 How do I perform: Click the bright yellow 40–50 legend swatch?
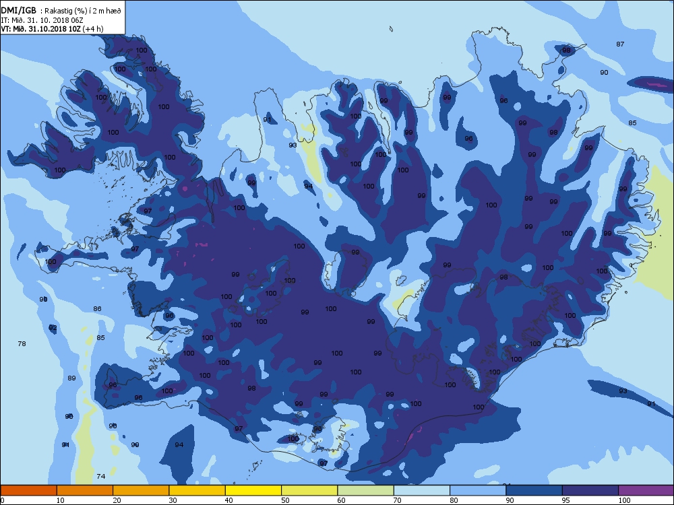tap(253, 490)
